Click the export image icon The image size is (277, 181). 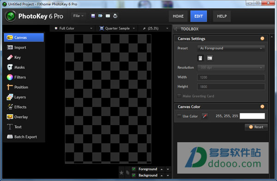pyautogui.click(x=100, y=16)
